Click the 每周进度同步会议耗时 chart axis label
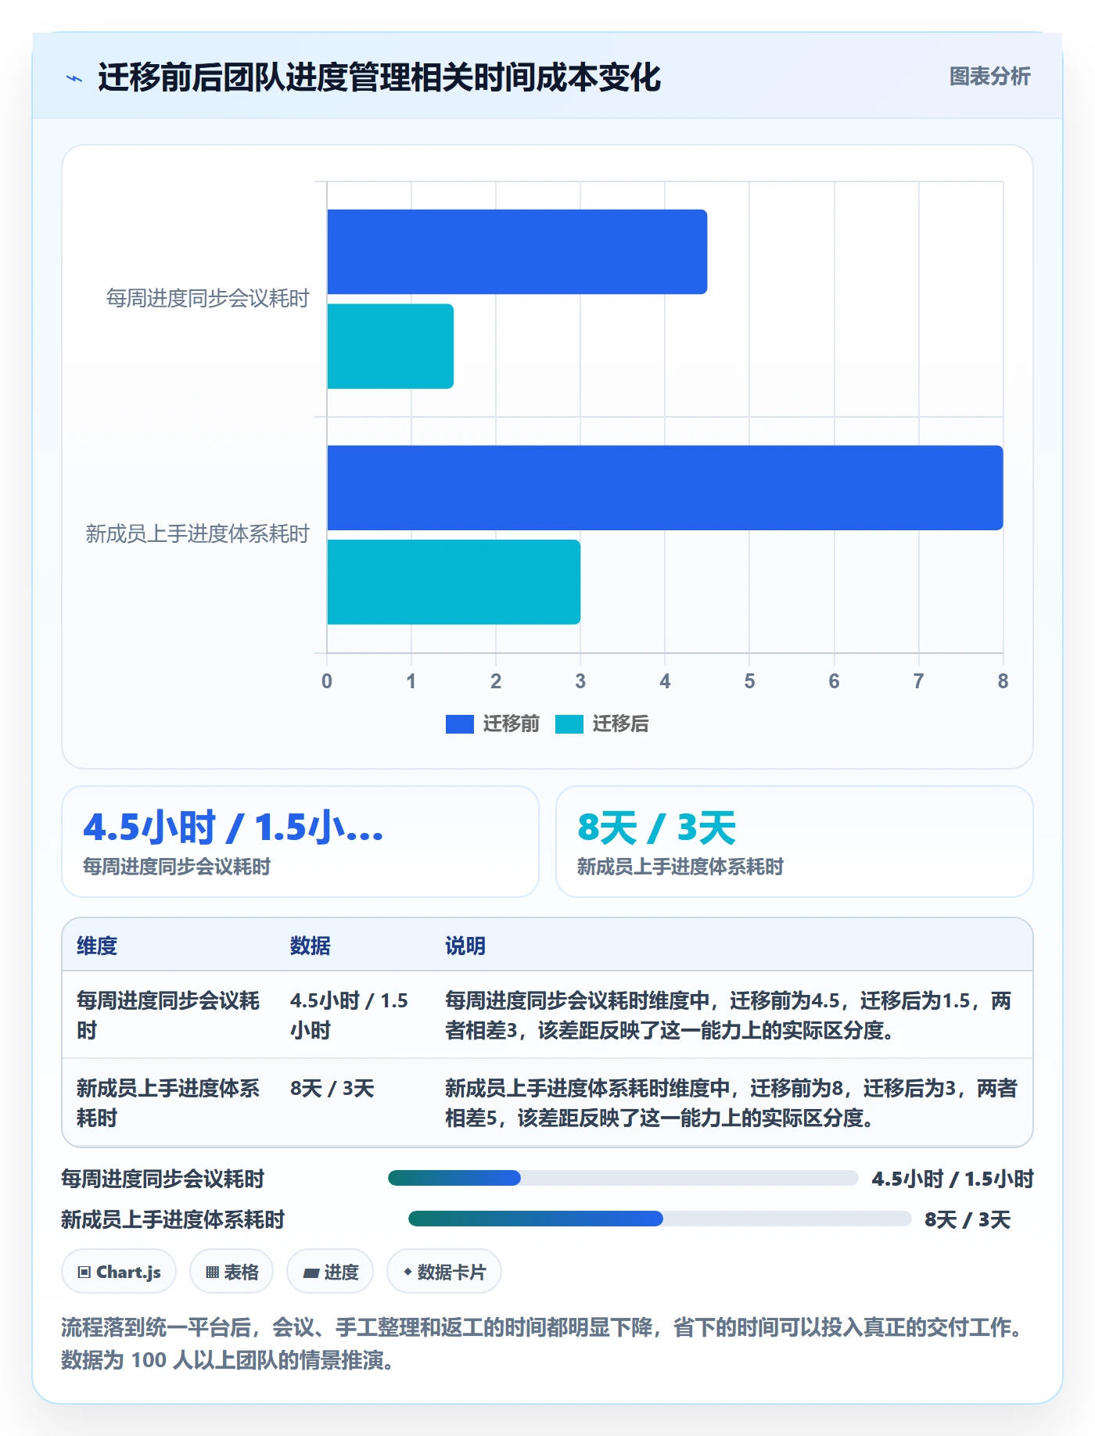This screenshot has height=1436, width=1095. [207, 299]
